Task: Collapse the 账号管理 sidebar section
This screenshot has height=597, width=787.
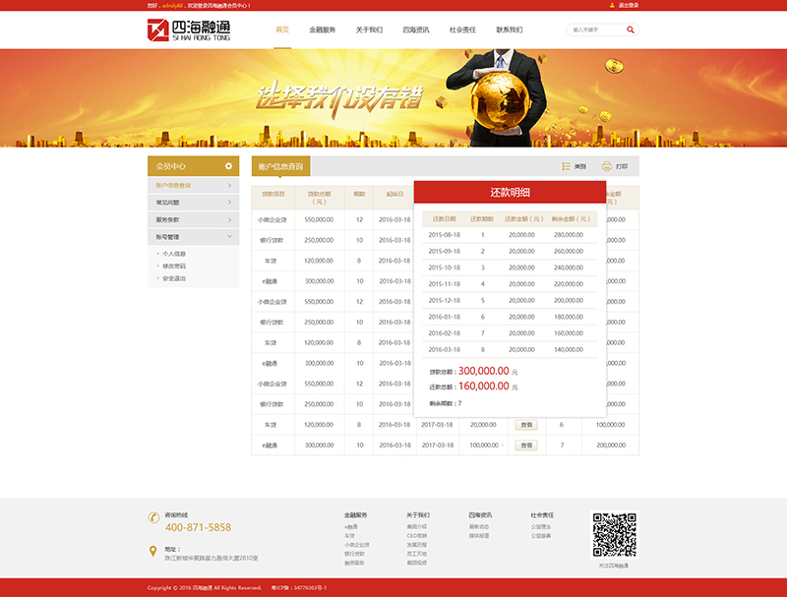Action: click(x=193, y=237)
